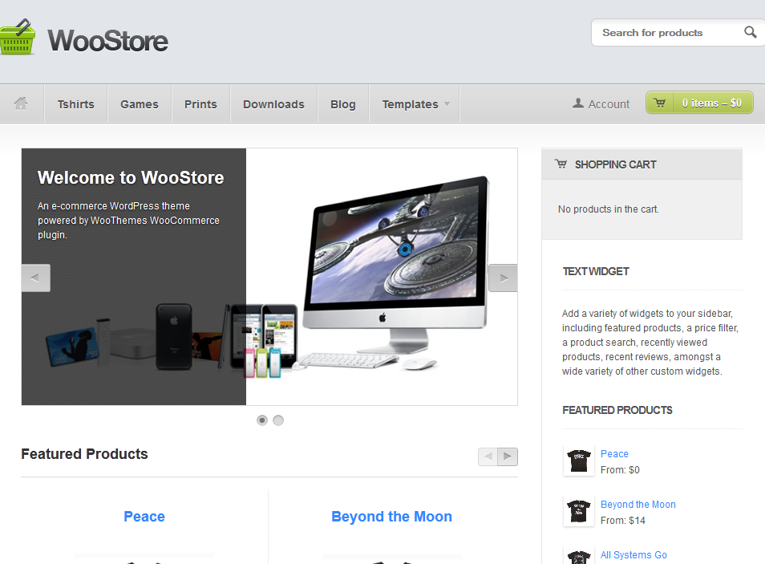Viewport: 765px width, 564px height.
Task: Click the green shopping basket logo icon
Action: pyautogui.click(x=17, y=38)
